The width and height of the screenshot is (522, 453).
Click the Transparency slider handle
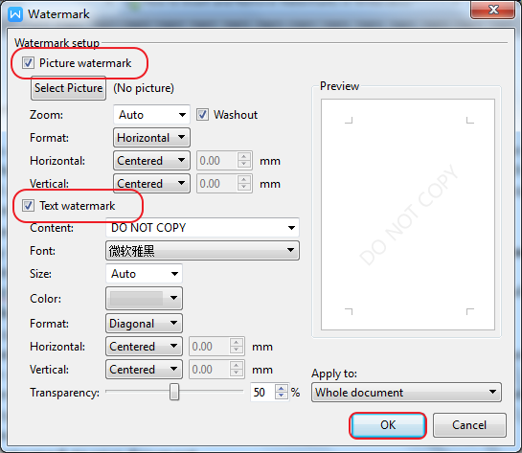[x=174, y=392]
